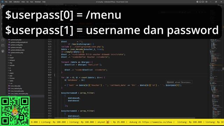Screen dimensions: 224x126
Task: Open the GitHub view in activity bar
Action: click(3, 51)
